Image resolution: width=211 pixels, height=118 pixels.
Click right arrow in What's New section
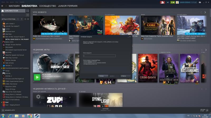pyautogui.click(x=205, y=12)
